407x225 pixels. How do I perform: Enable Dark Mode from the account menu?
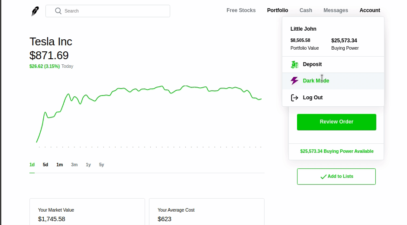pyautogui.click(x=333, y=81)
